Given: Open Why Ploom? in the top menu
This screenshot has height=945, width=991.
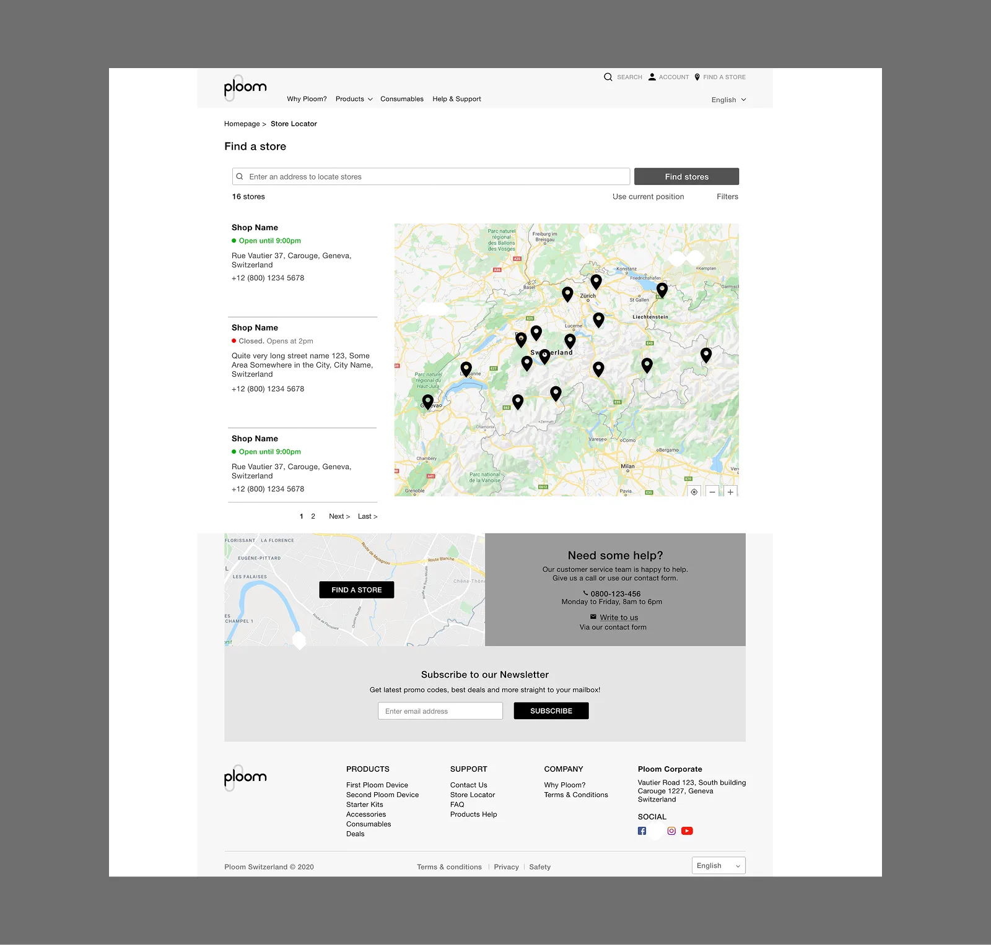Looking at the screenshot, I should [x=307, y=99].
